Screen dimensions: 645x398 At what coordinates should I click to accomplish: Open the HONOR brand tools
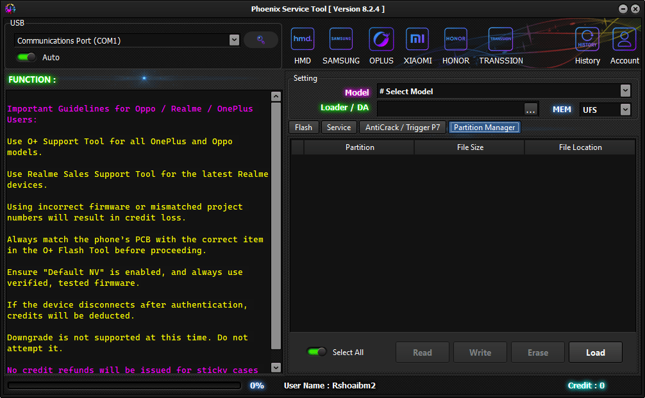tap(455, 39)
